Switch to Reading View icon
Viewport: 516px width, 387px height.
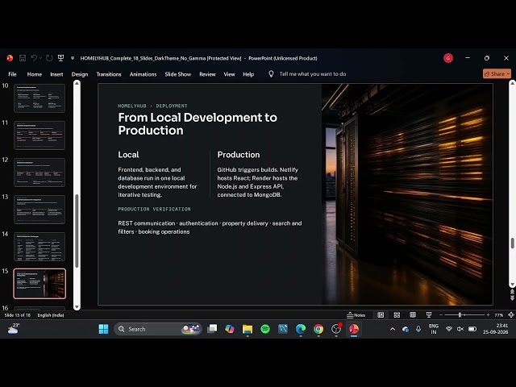point(413,315)
